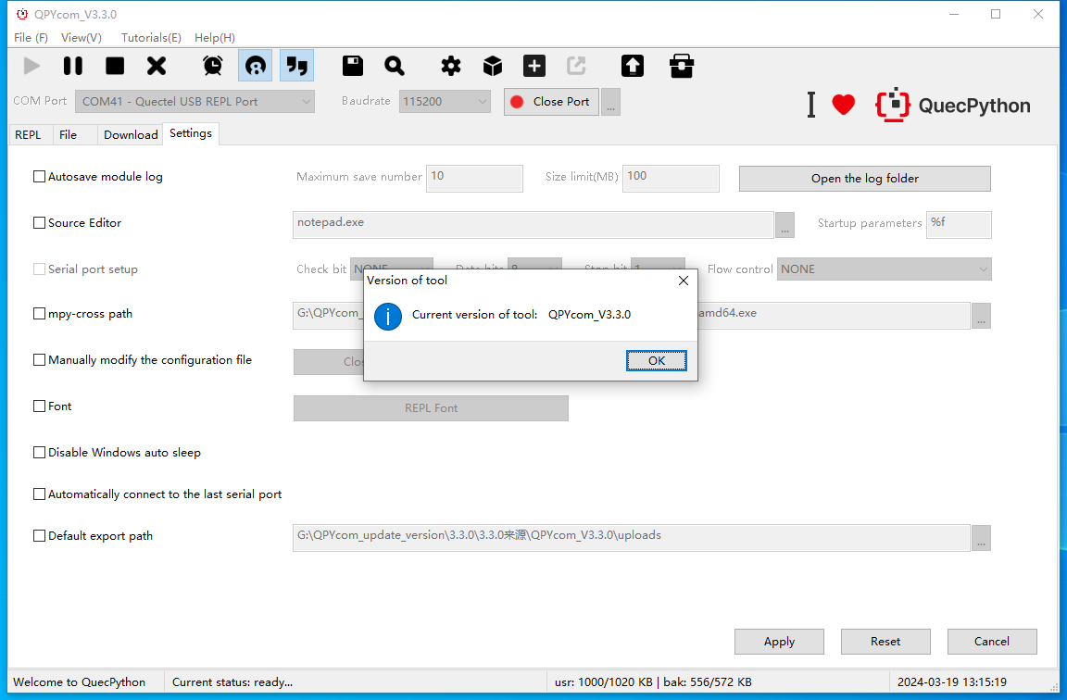
Task: Toggle the alarm clock timestamp icon
Action: (213, 66)
